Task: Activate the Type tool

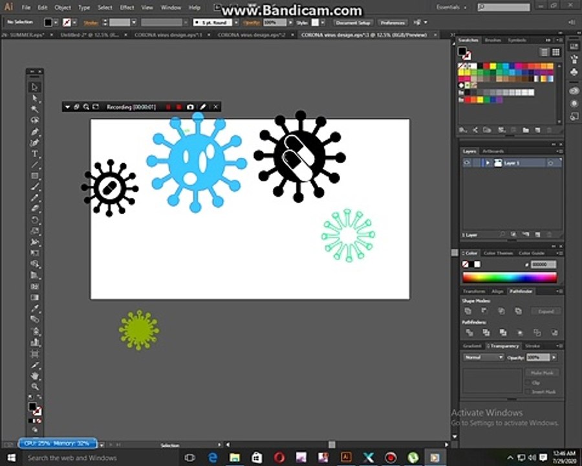Action: (x=34, y=153)
